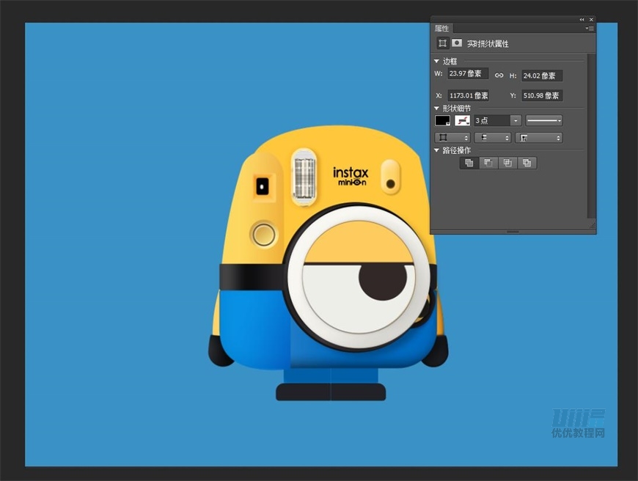Click the stroke color swatch
Screen dimensions: 638x481
[463, 120]
